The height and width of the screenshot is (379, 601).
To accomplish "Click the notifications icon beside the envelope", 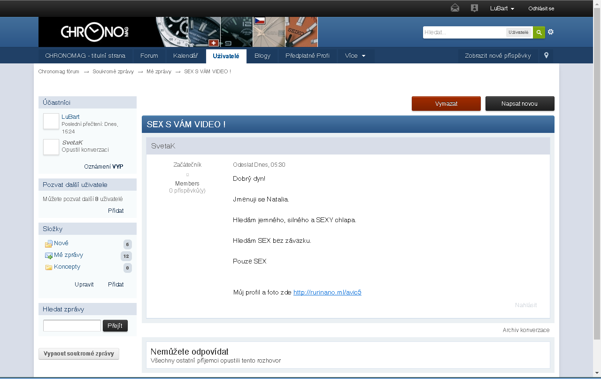I will tap(474, 8).
